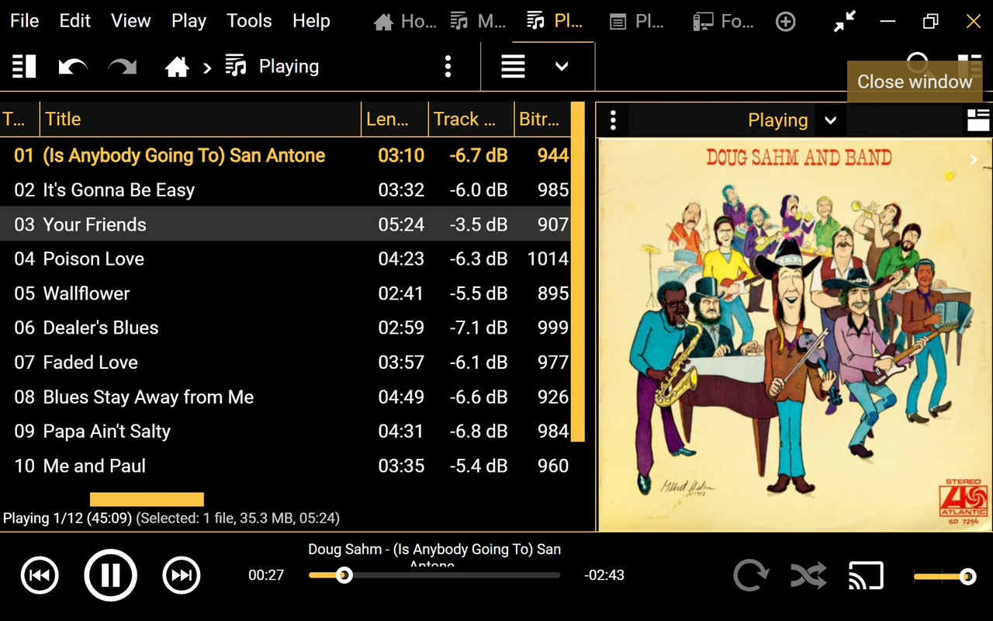Toggle the left sidebar panel icon

click(24, 67)
